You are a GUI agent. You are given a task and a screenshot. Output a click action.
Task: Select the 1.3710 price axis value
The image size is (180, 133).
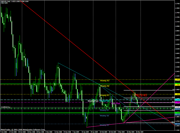(x=177, y=121)
